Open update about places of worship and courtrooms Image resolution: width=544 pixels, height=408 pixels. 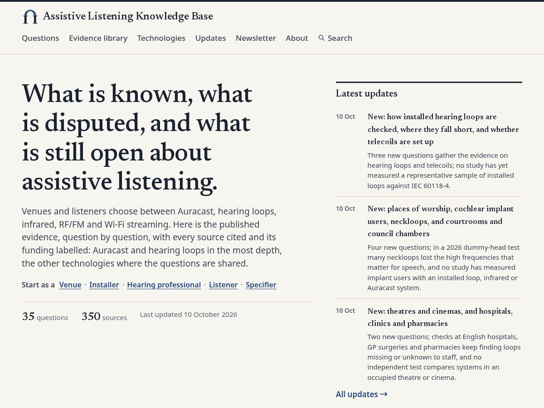point(441,221)
